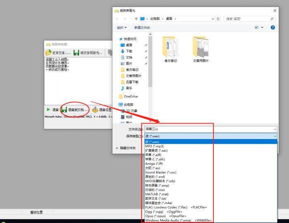Select 桌面 in quick access
This screenshot has height=223, width=289.
[x=129, y=45]
